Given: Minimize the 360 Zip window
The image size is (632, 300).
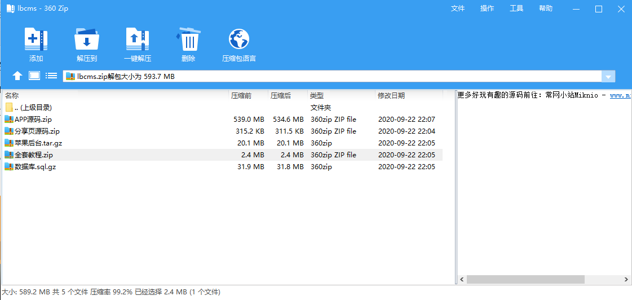Looking at the screenshot, I should click(x=576, y=8).
